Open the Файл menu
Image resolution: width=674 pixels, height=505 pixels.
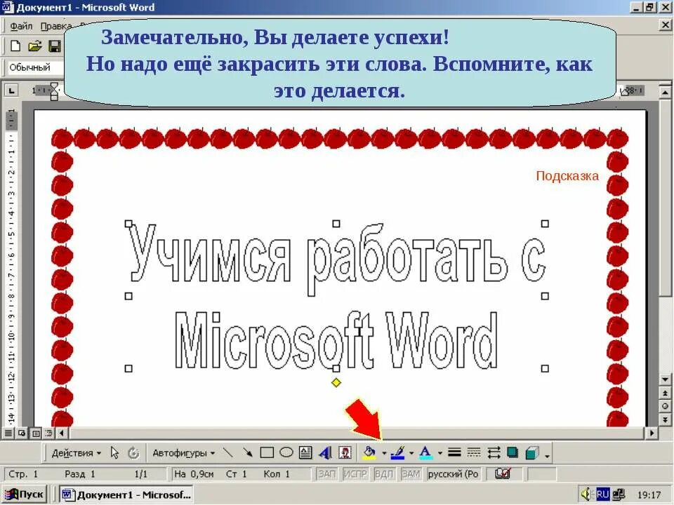click(x=20, y=25)
